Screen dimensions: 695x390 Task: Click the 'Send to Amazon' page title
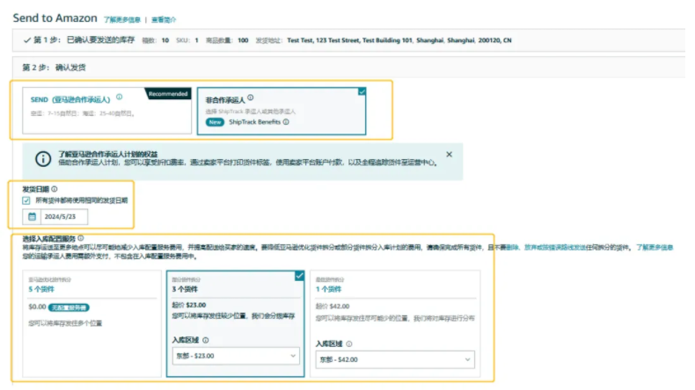(55, 18)
